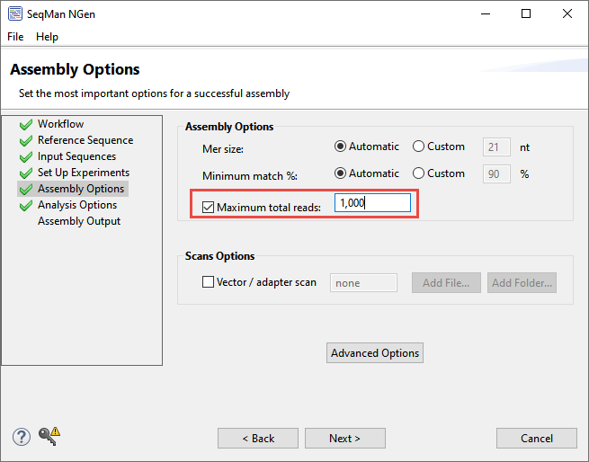Cancel the assembly wizard

[537, 439]
